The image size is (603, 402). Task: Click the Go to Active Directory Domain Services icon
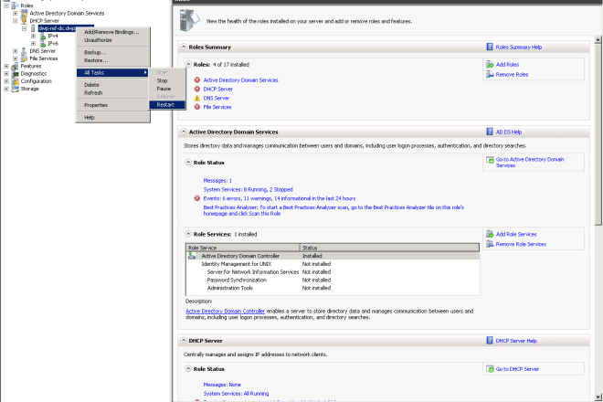tap(490, 160)
